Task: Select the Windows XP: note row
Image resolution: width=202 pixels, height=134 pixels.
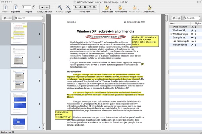Action: coord(186,30)
